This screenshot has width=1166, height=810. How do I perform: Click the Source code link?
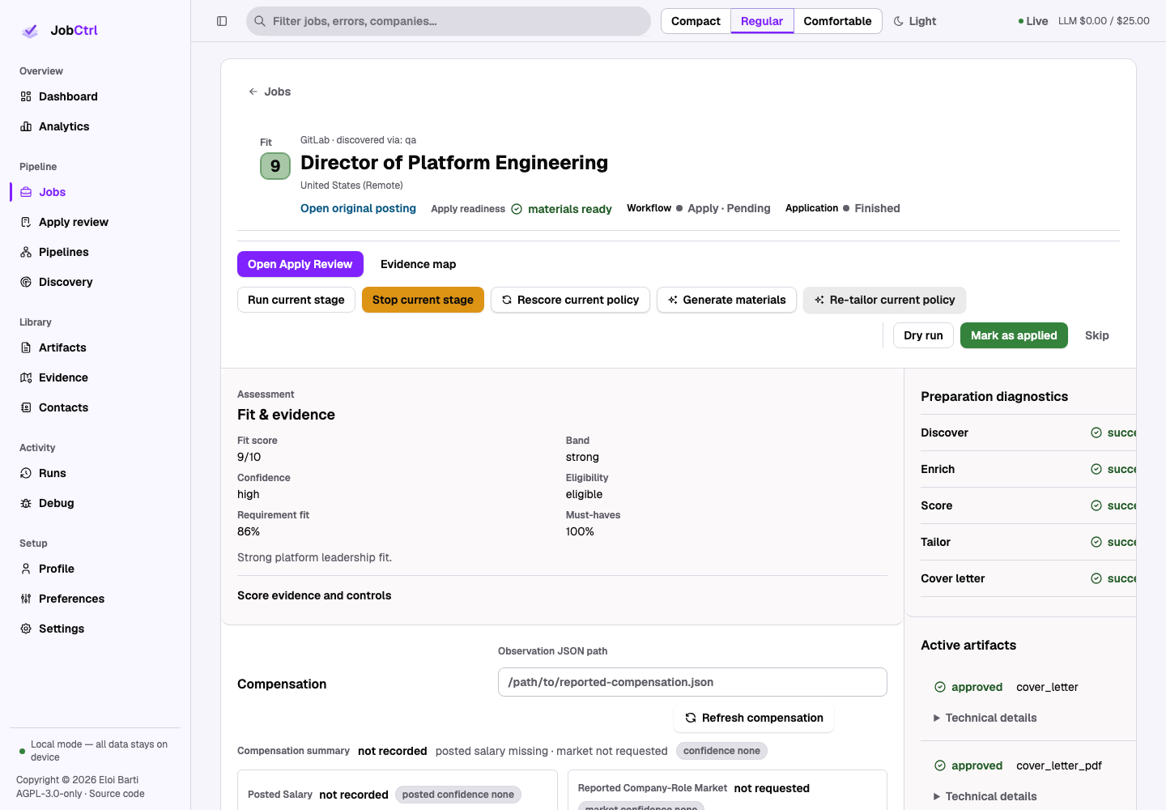pyautogui.click(x=117, y=794)
